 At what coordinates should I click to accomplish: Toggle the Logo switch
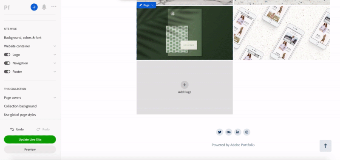pos(7,55)
